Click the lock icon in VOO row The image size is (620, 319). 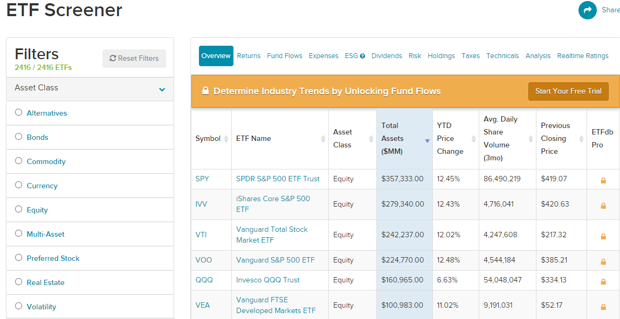pos(603,262)
